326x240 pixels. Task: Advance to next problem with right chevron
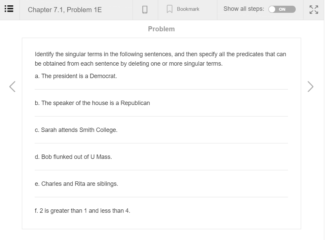click(310, 87)
